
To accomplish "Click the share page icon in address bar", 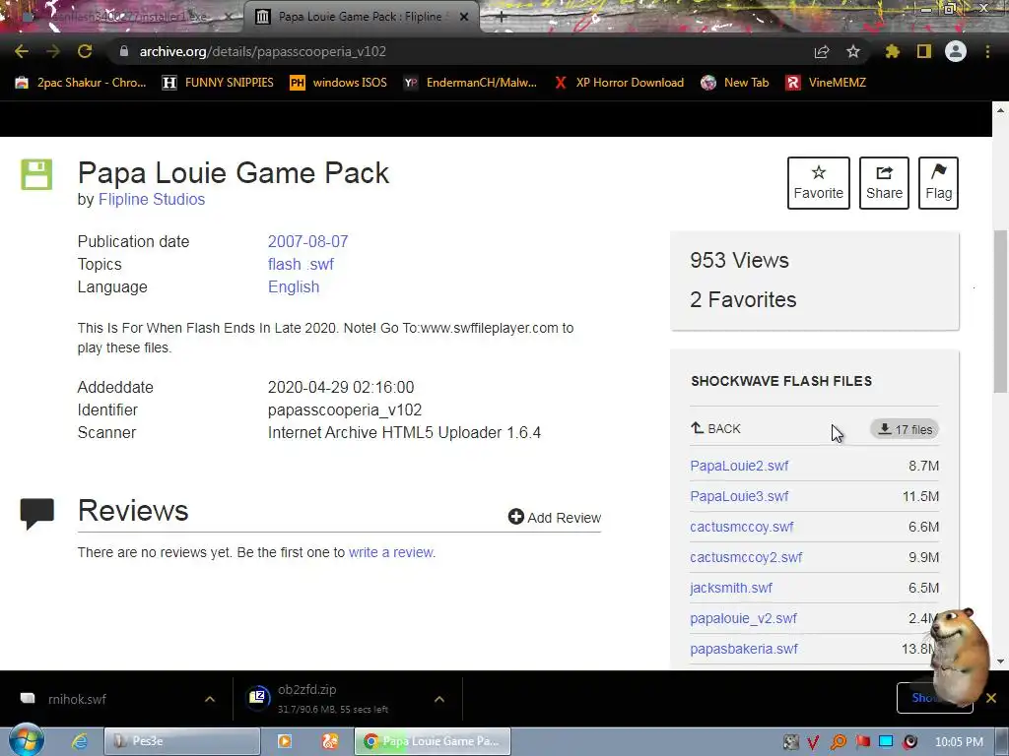I will tap(821, 51).
